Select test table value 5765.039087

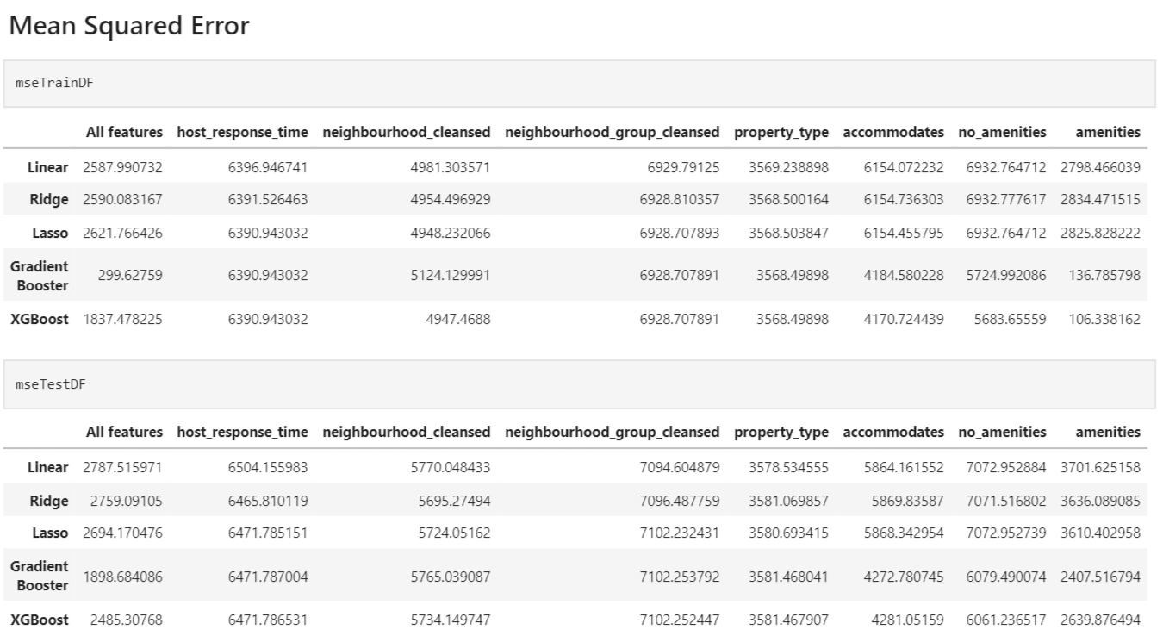(451, 576)
